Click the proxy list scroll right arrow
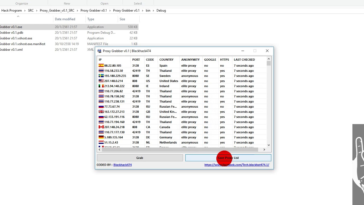This screenshot has height=205, width=364. [264, 149]
